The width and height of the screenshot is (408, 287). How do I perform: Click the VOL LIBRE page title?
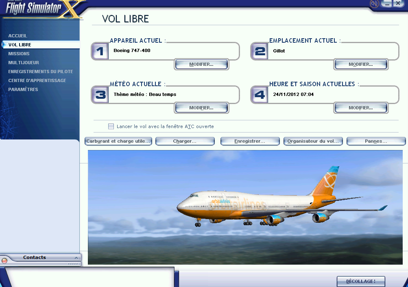coord(125,19)
